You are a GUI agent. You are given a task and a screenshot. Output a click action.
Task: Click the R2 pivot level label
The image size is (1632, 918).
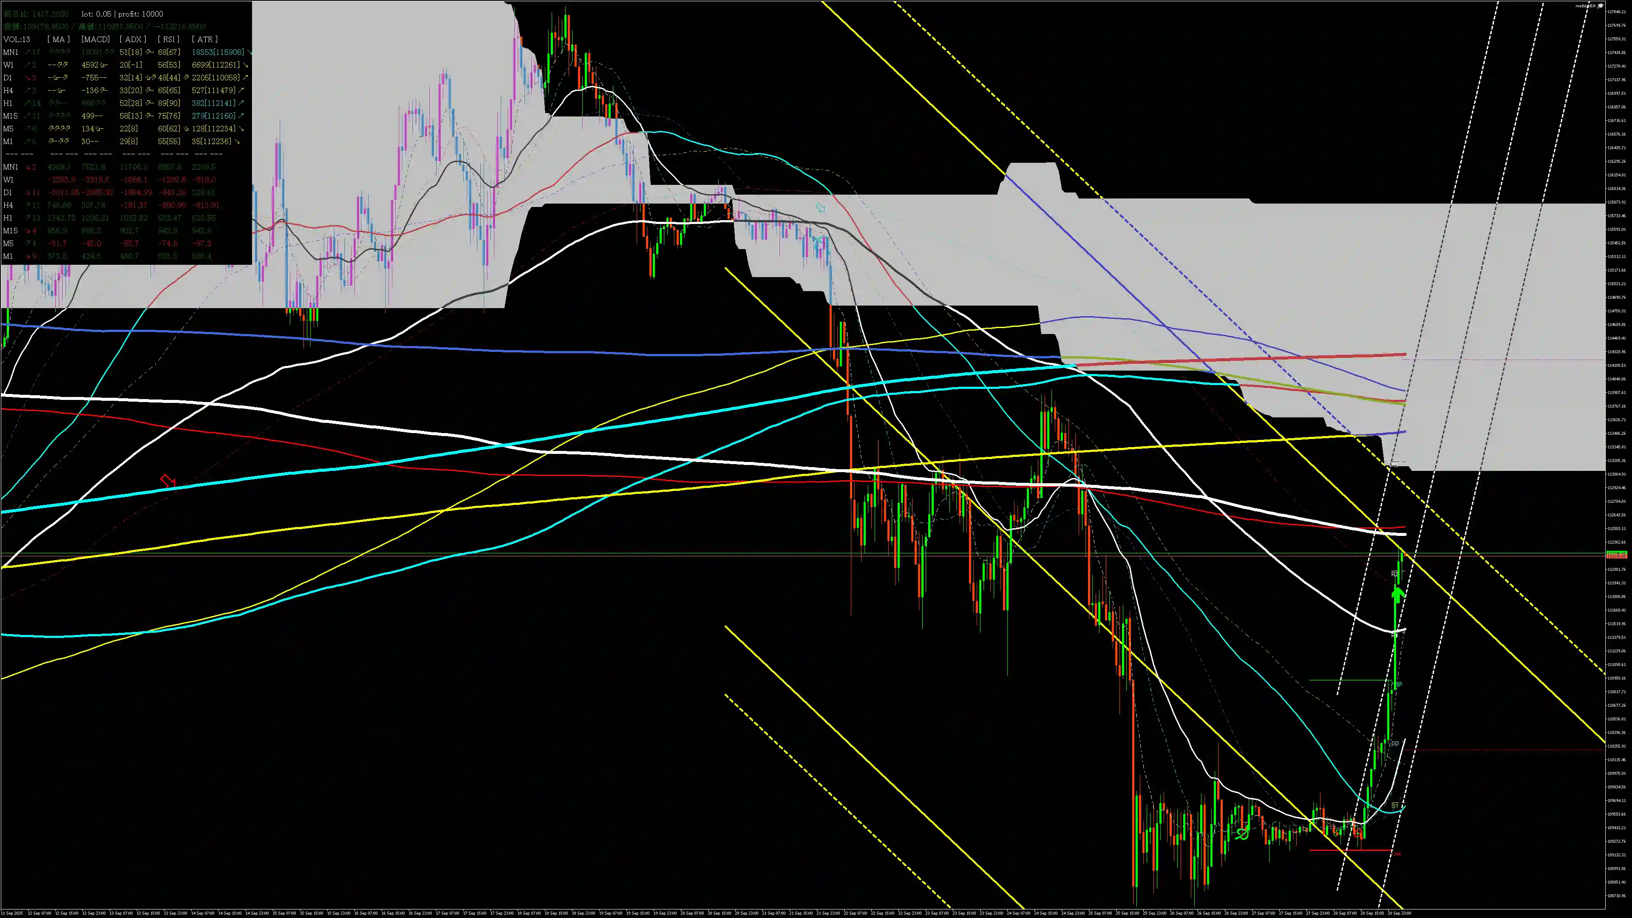(1394, 574)
